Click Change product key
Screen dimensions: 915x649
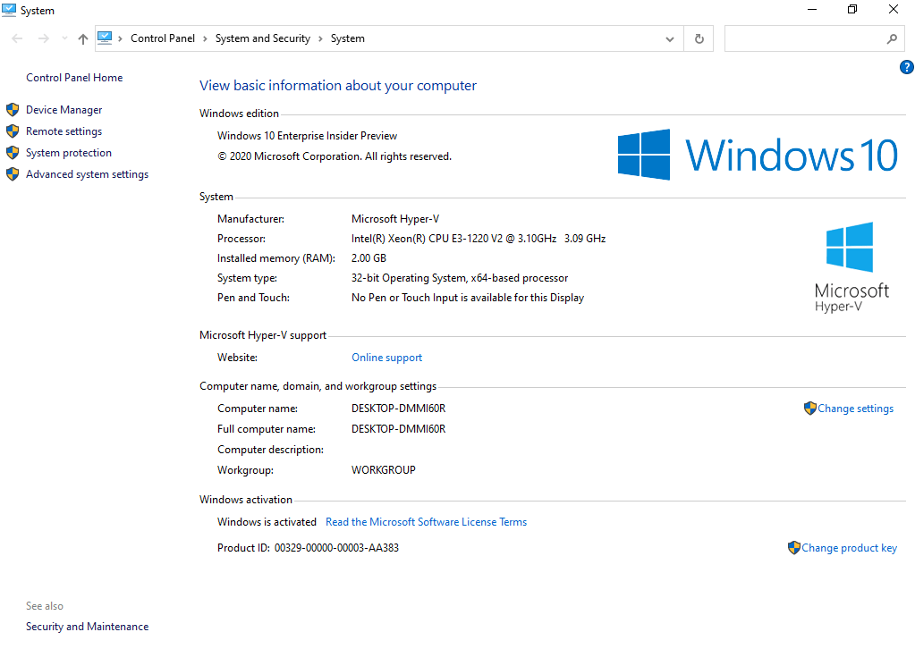click(849, 548)
